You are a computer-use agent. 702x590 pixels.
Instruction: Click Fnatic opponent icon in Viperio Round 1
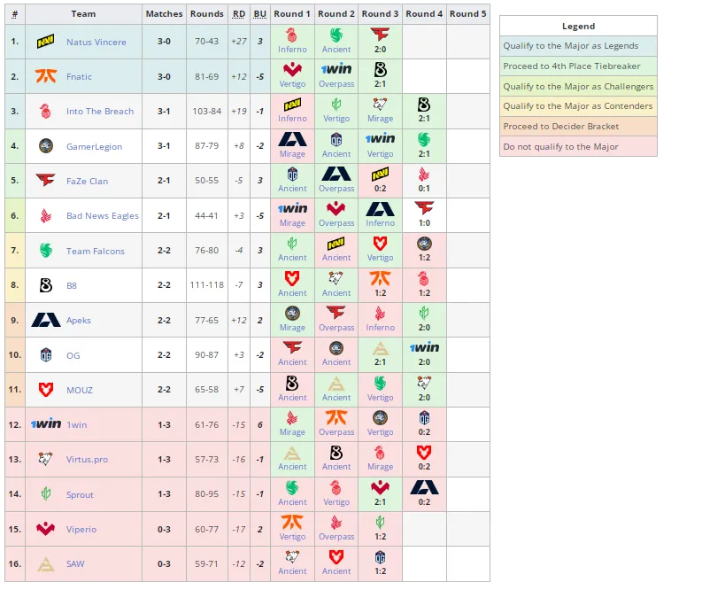click(x=292, y=522)
